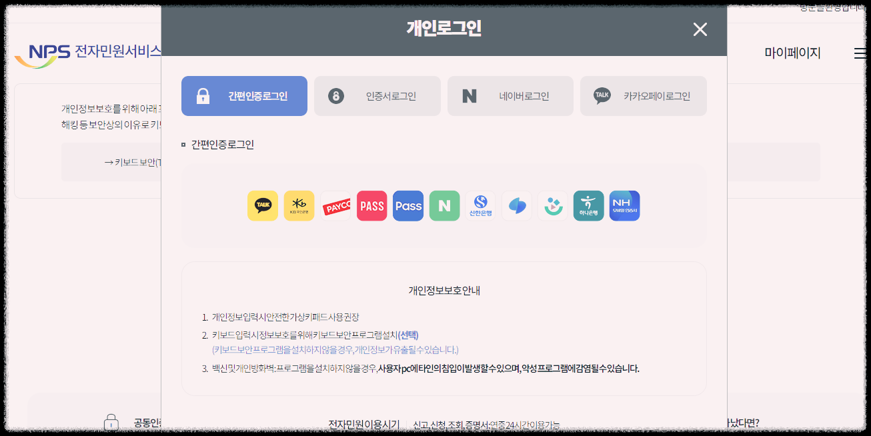The height and width of the screenshot is (436, 871).
Task: Choose the blue Pass authentication icon
Action: tap(407, 205)
